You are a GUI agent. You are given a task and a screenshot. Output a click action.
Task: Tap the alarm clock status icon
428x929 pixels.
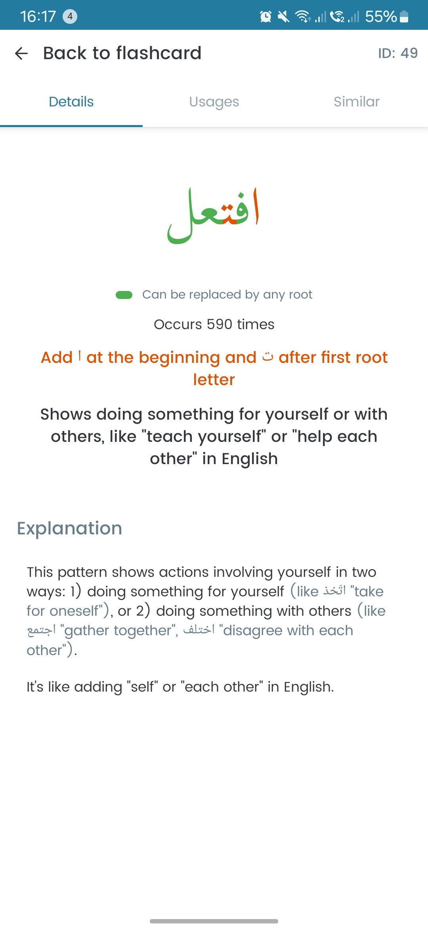point(266,16)
